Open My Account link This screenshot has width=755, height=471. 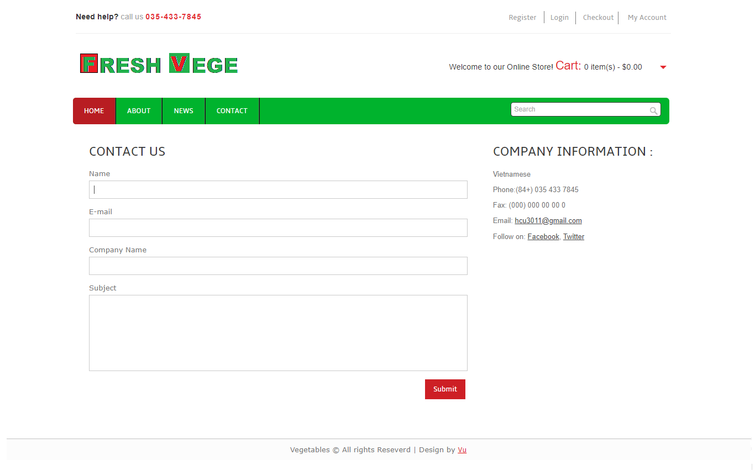(x=647, y=18)
